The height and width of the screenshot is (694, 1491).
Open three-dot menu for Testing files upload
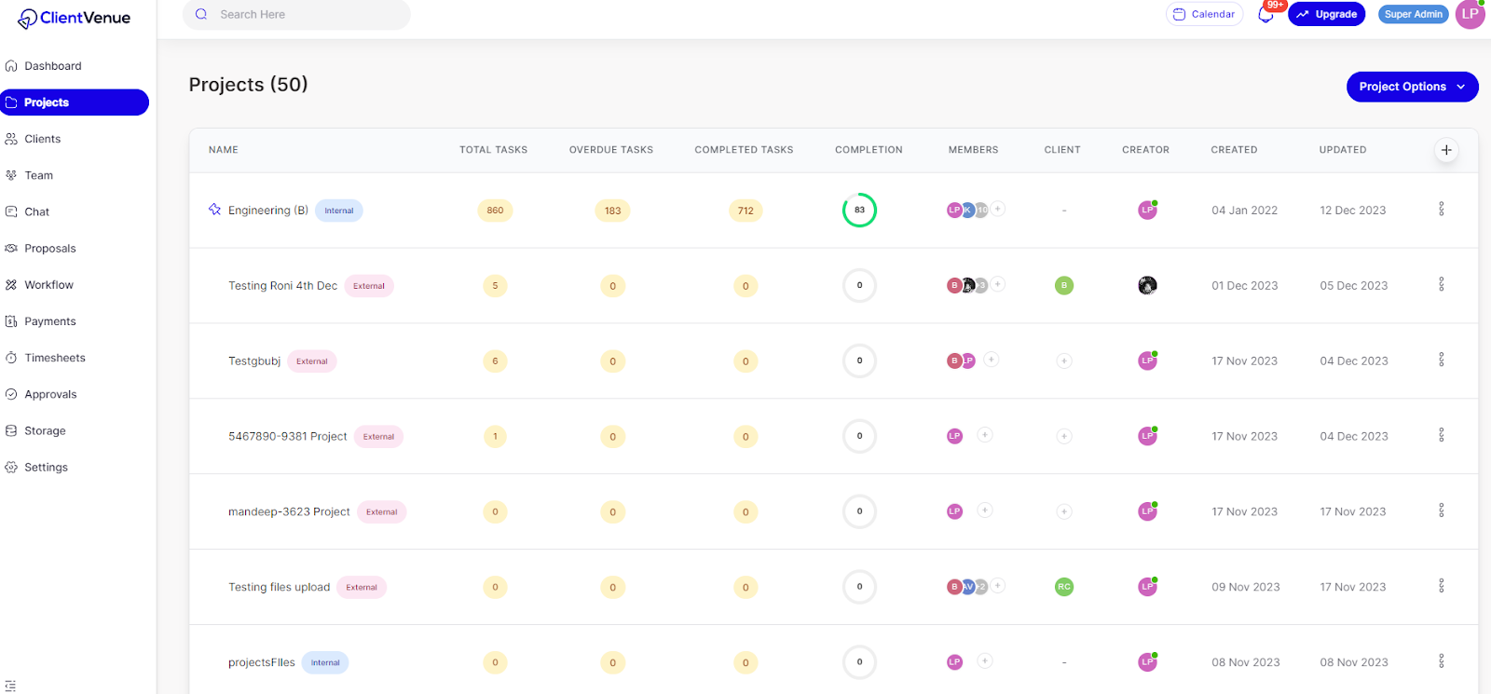click(x=1441, y=586)
